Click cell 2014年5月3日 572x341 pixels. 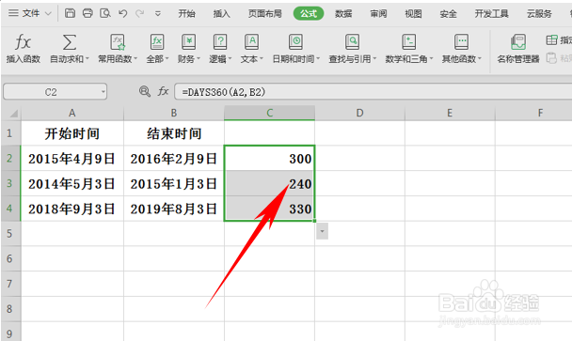(72, 183)
